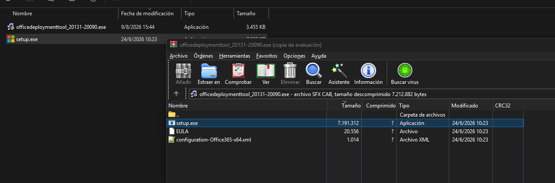Open the Archivo menu
Screen dimensions: 555x183
coord(178,56)
